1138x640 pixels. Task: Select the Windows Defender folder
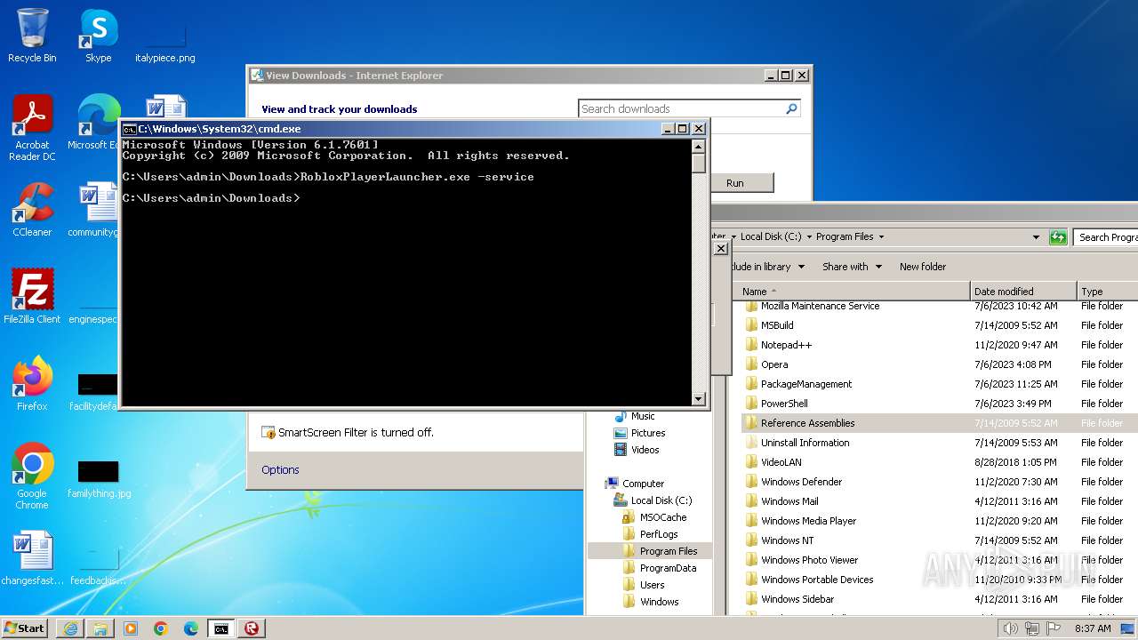coord(801,482)
